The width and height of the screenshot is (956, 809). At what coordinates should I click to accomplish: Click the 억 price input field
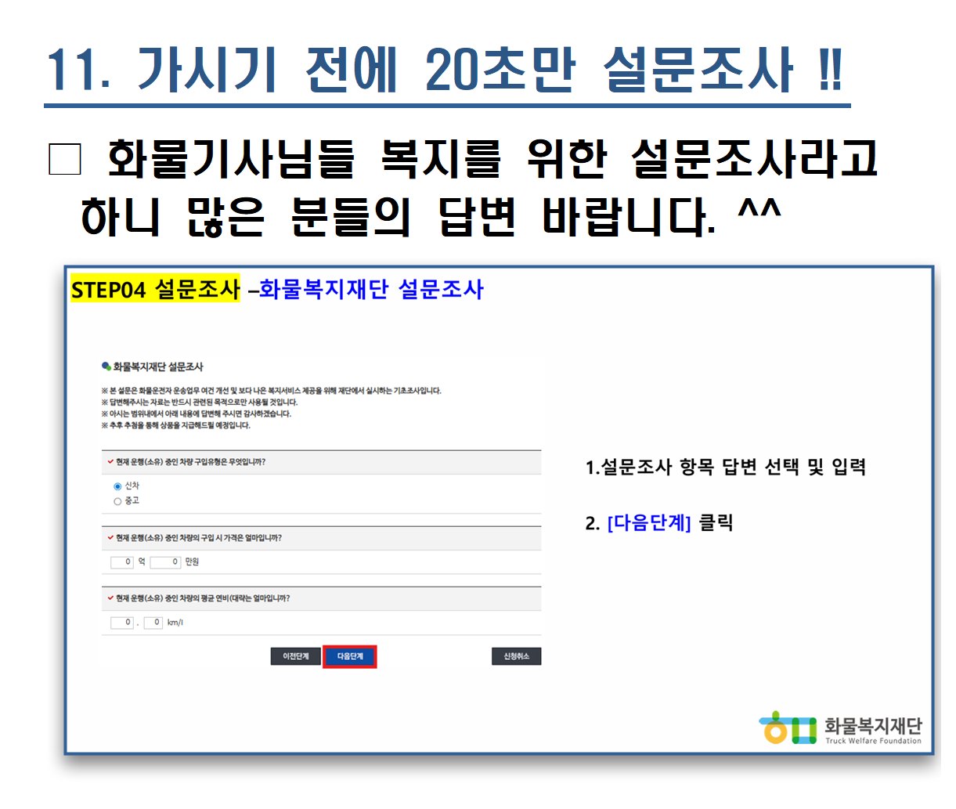tap(122, 562)
